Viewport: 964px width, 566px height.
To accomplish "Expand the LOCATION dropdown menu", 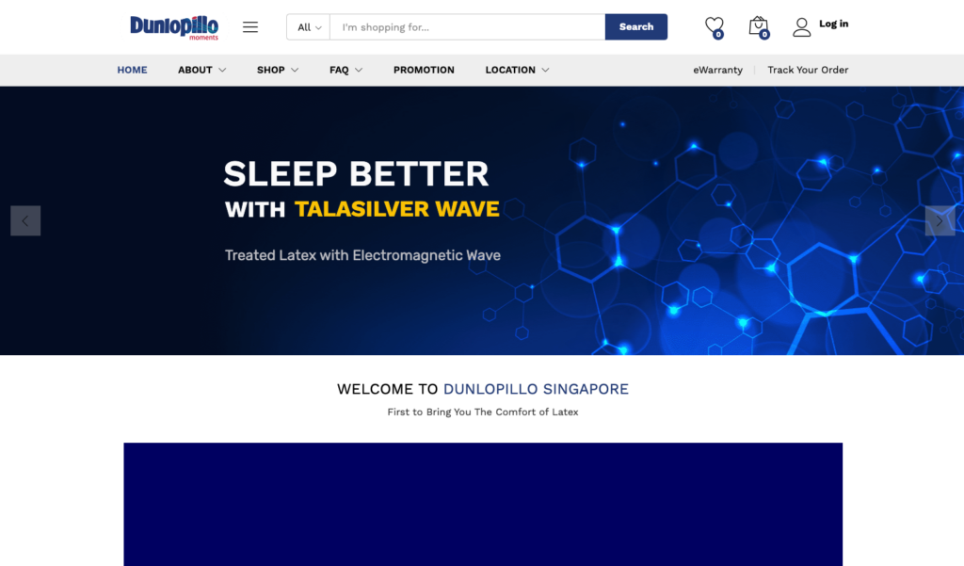I will (516, 70).
